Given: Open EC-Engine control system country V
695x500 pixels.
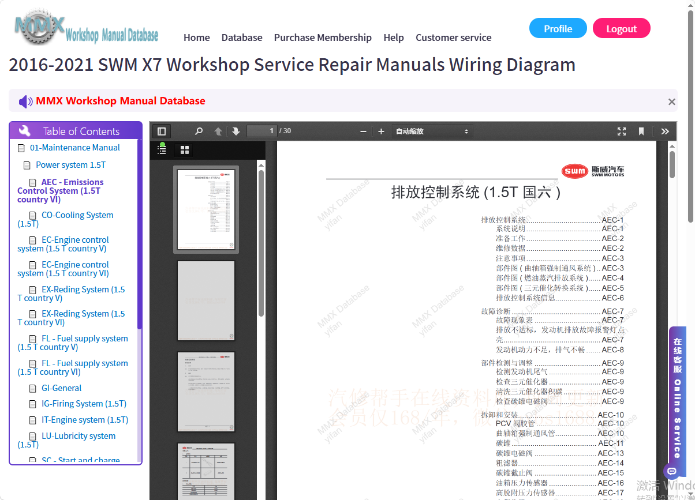Looking at the screenshot, I should pos(63,244).
